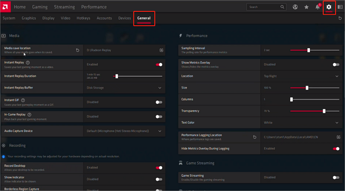
Task: Open Instant Replay help tooltip icon
Action: (28, 63)
